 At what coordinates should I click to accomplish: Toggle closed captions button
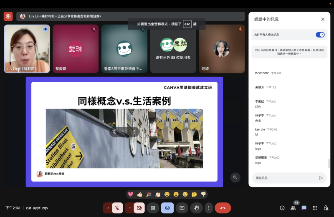(153, 208)
